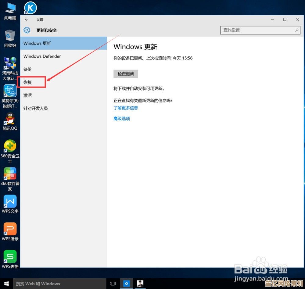Open 360安全卫士 desktop shortcut
The image size is (305, 289).
10,152
